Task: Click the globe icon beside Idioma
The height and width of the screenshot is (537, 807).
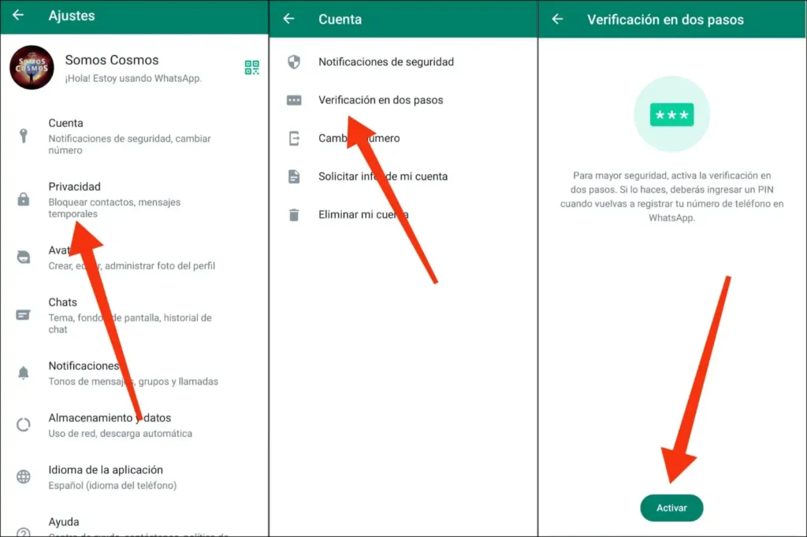Action: 23,476
